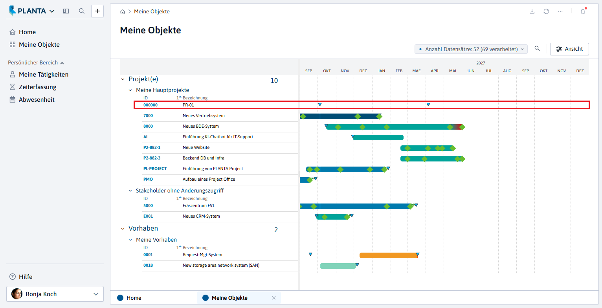Viewport: 602px width, 308px height.
Task: Click Neues Vertriebsystem dark blue Gantt bar
Action: tap(340, 116)
